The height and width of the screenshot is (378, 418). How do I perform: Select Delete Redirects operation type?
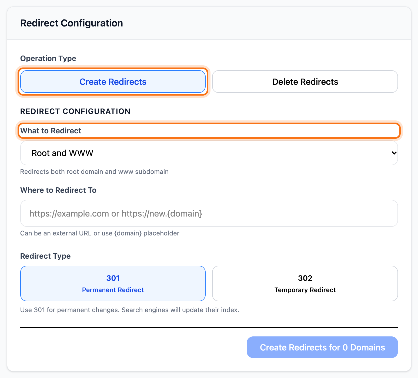click(305, 82)
